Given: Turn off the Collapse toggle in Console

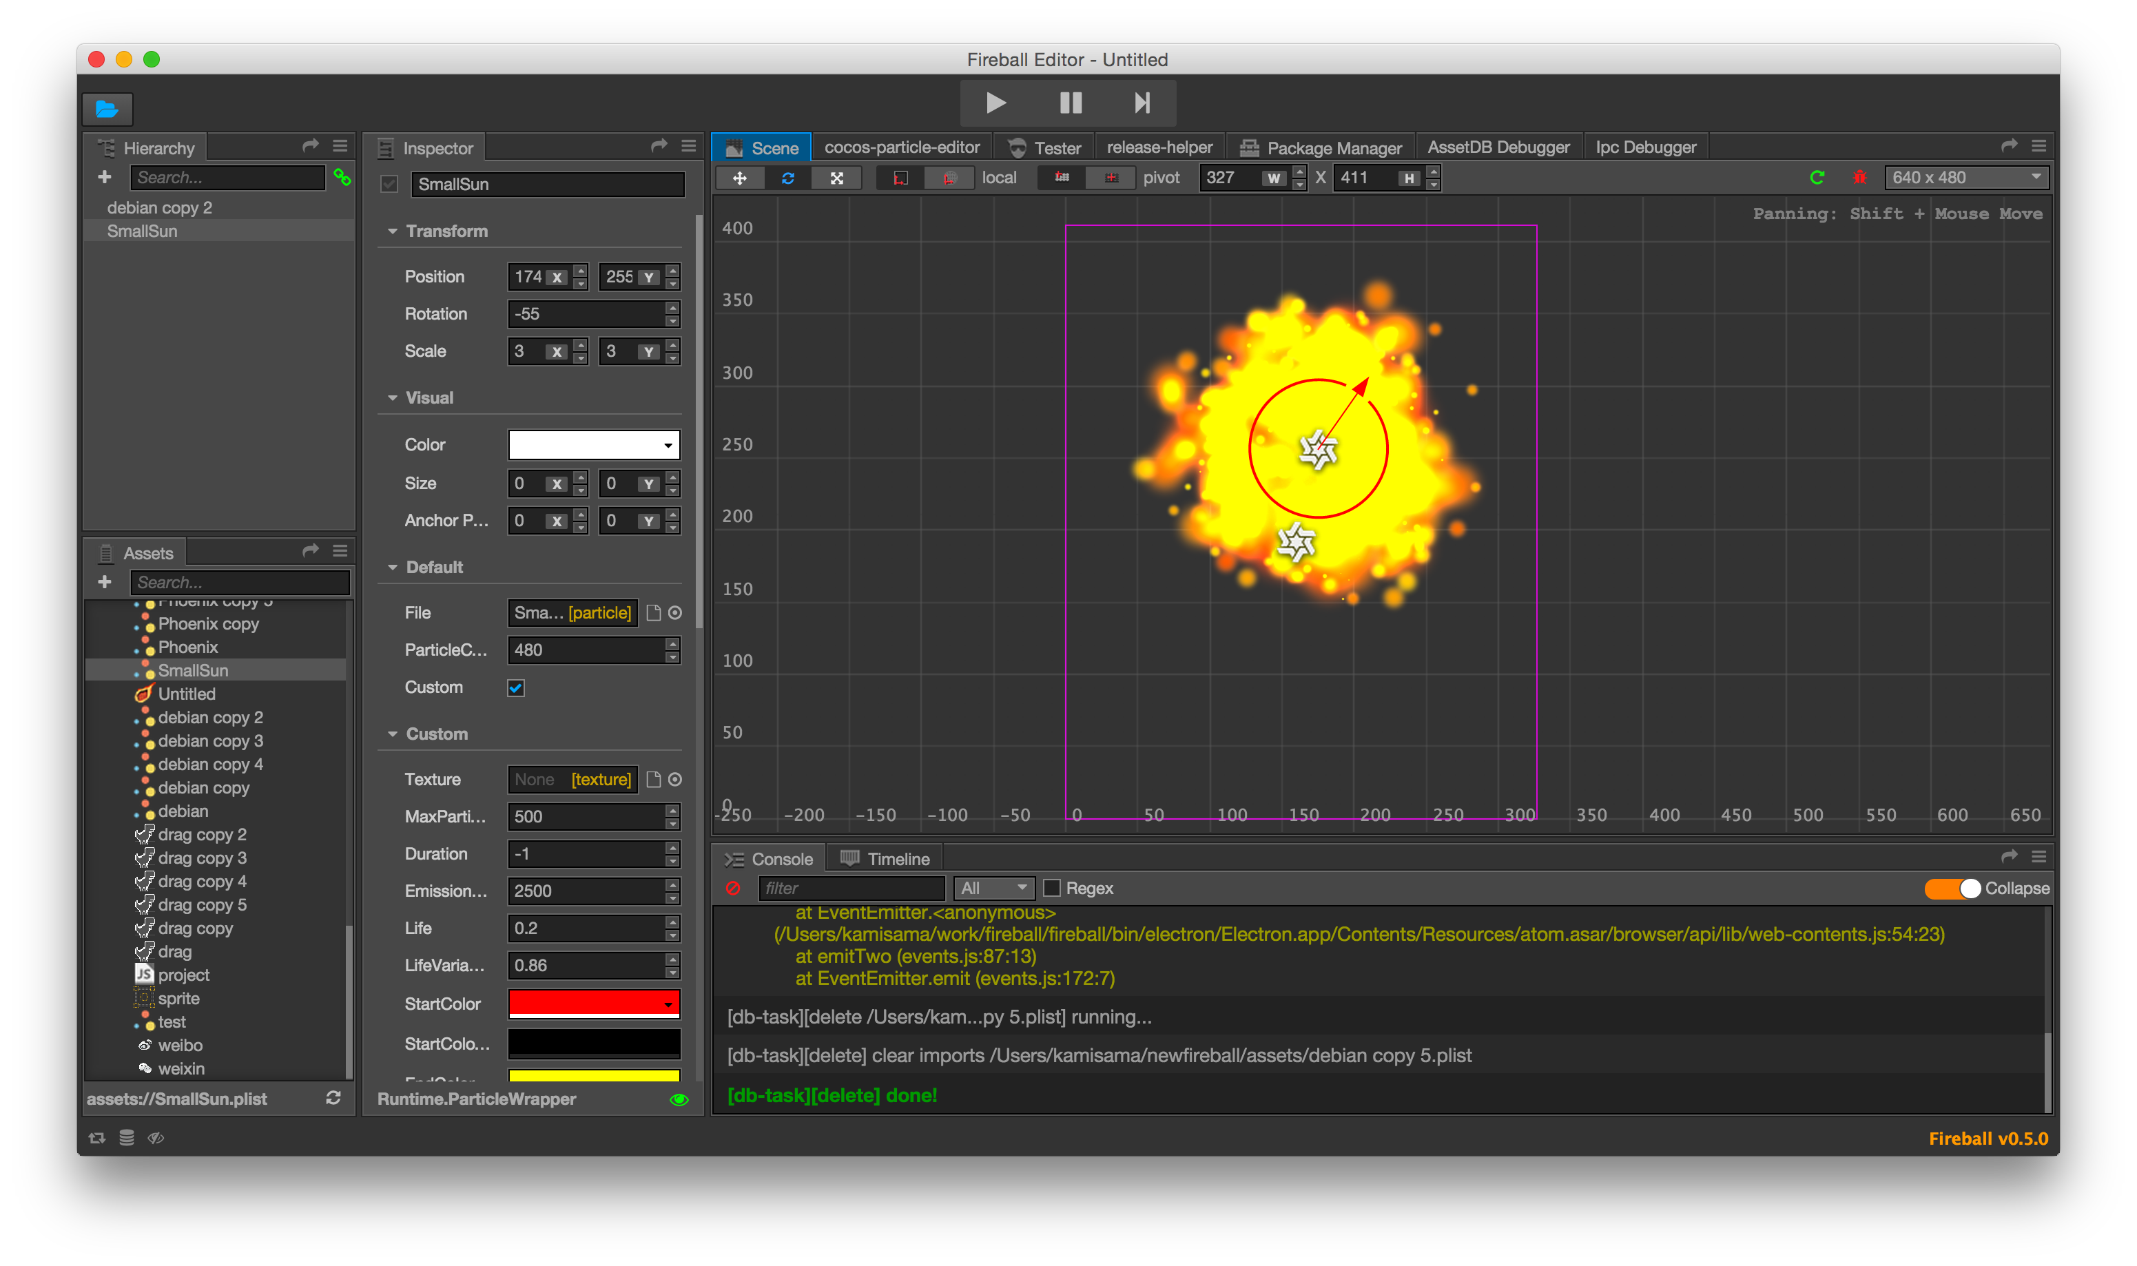Looking at the screenshot, I should pyautogui.click(x=1953, y=889).
